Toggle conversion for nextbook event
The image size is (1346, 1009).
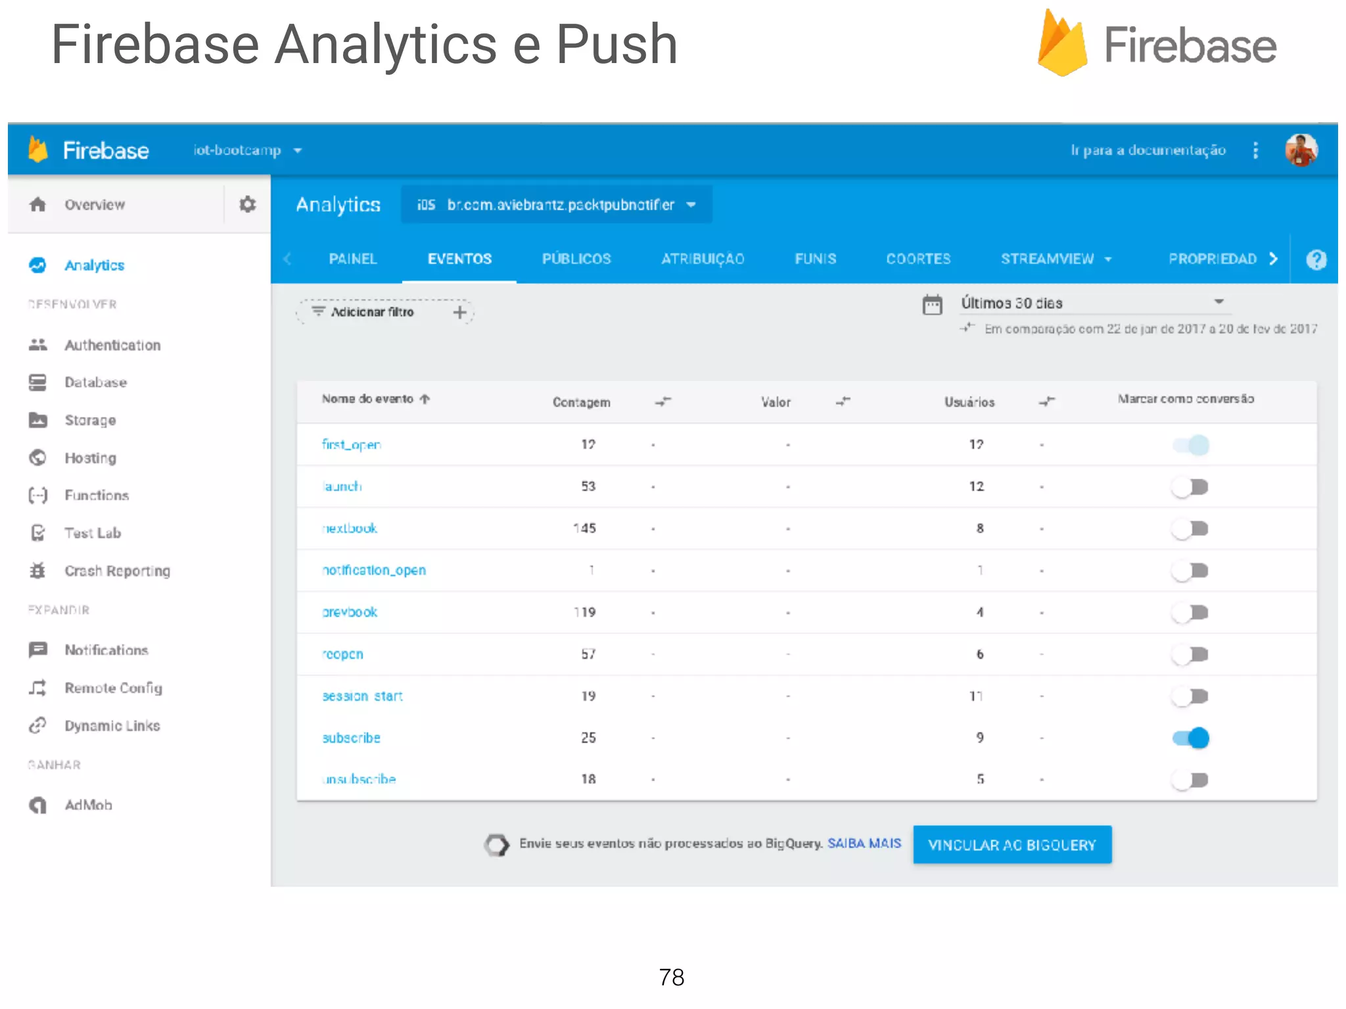pos(1190,529)
